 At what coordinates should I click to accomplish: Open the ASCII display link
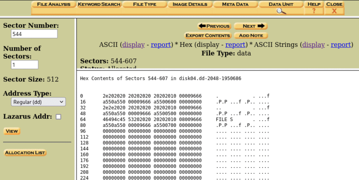click(133, 45)
